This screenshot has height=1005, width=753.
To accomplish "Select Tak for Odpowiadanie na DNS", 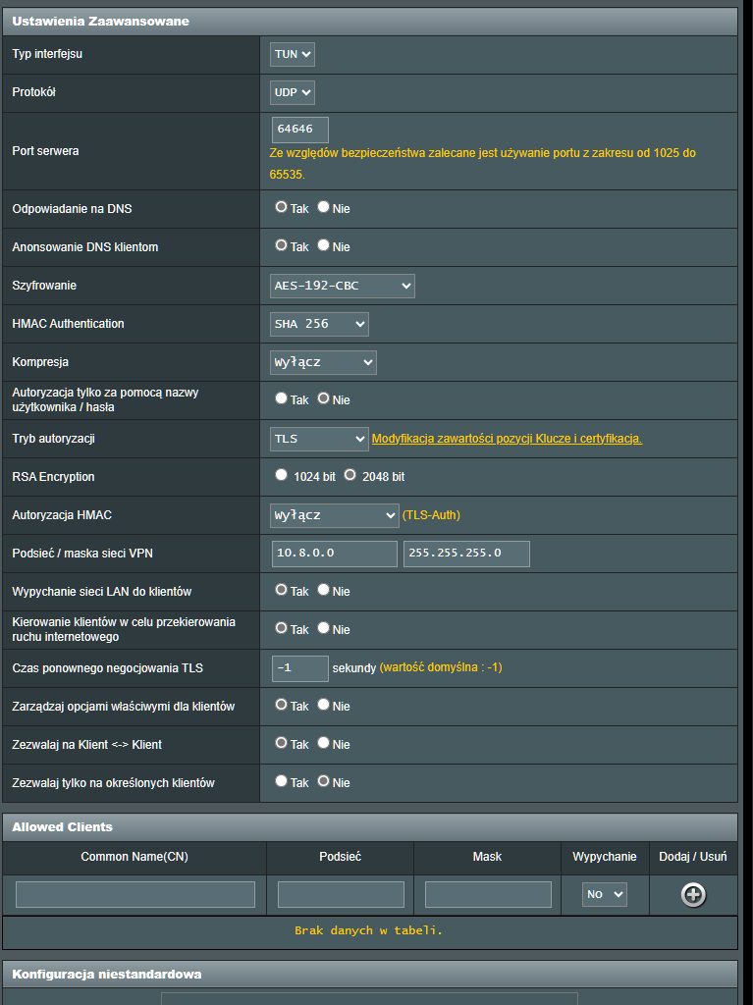I will pos(281,207).
